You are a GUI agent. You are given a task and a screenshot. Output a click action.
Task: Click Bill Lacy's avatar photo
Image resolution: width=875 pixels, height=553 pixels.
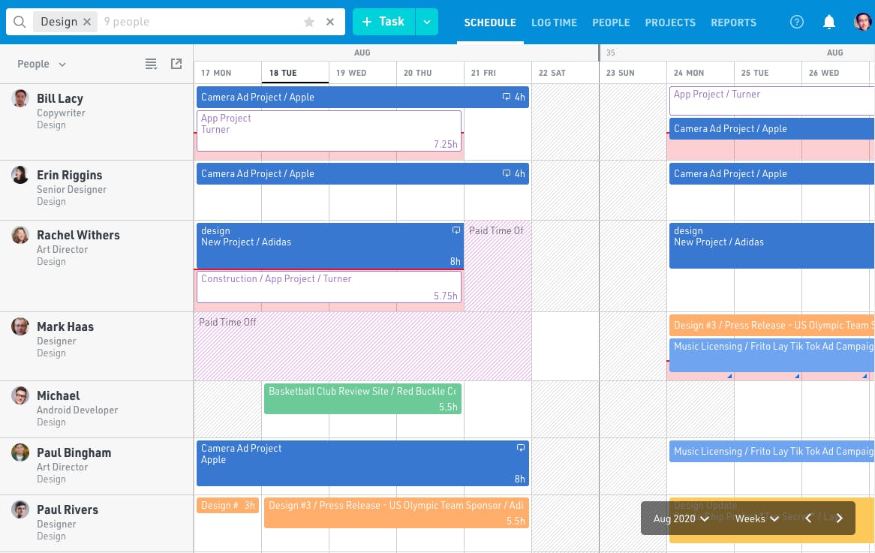[20, 98]
